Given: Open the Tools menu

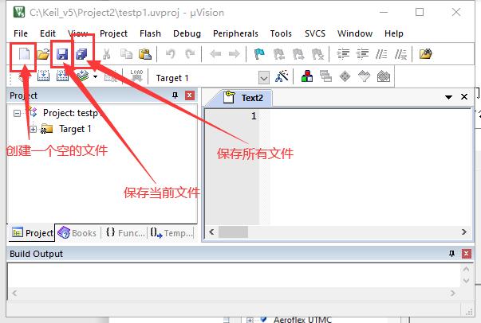Looking at the screenshot, I should click(x=281, y=33).
